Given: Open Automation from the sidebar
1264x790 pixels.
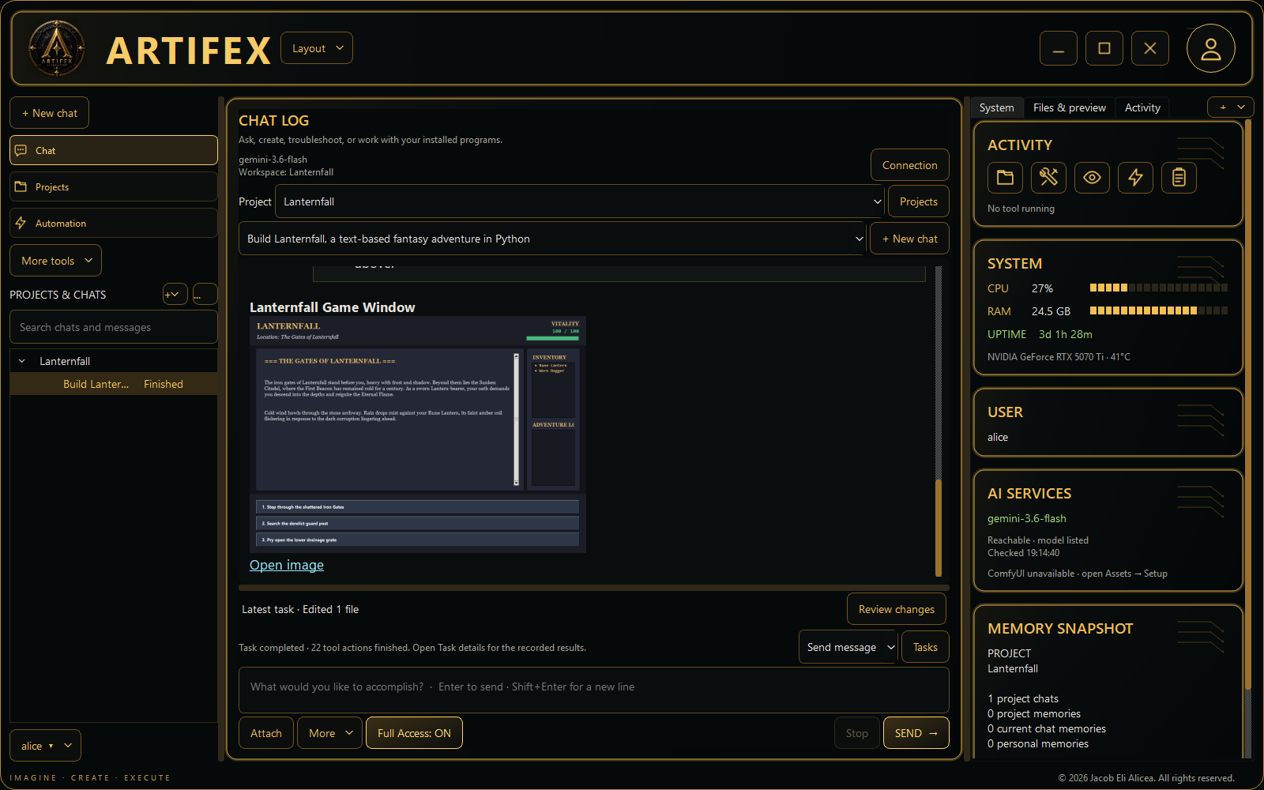Looking at the screenshot, I should pyautogui.click(x=114, y=223).
